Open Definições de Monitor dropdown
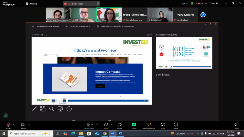244x137 pixels. point(78,26)
